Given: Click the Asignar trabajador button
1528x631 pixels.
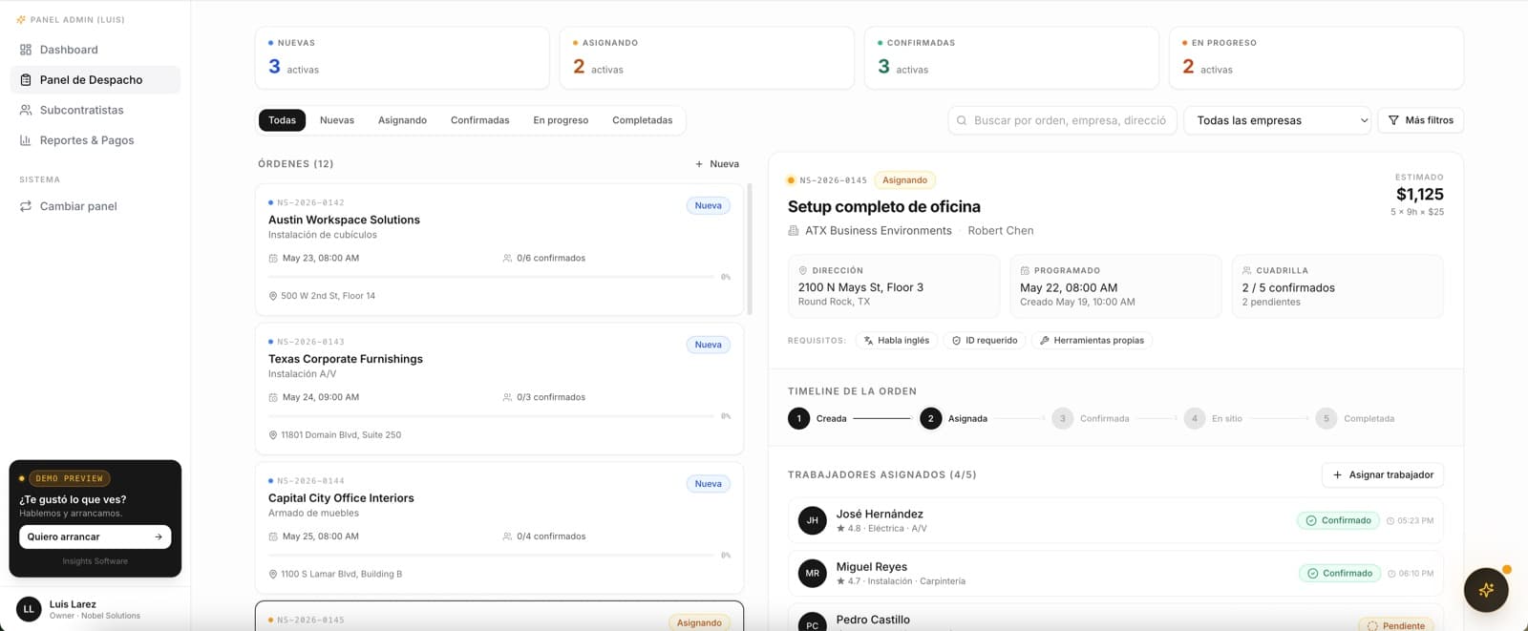Looking at the screenshot, I should (x=1383, y=474).
